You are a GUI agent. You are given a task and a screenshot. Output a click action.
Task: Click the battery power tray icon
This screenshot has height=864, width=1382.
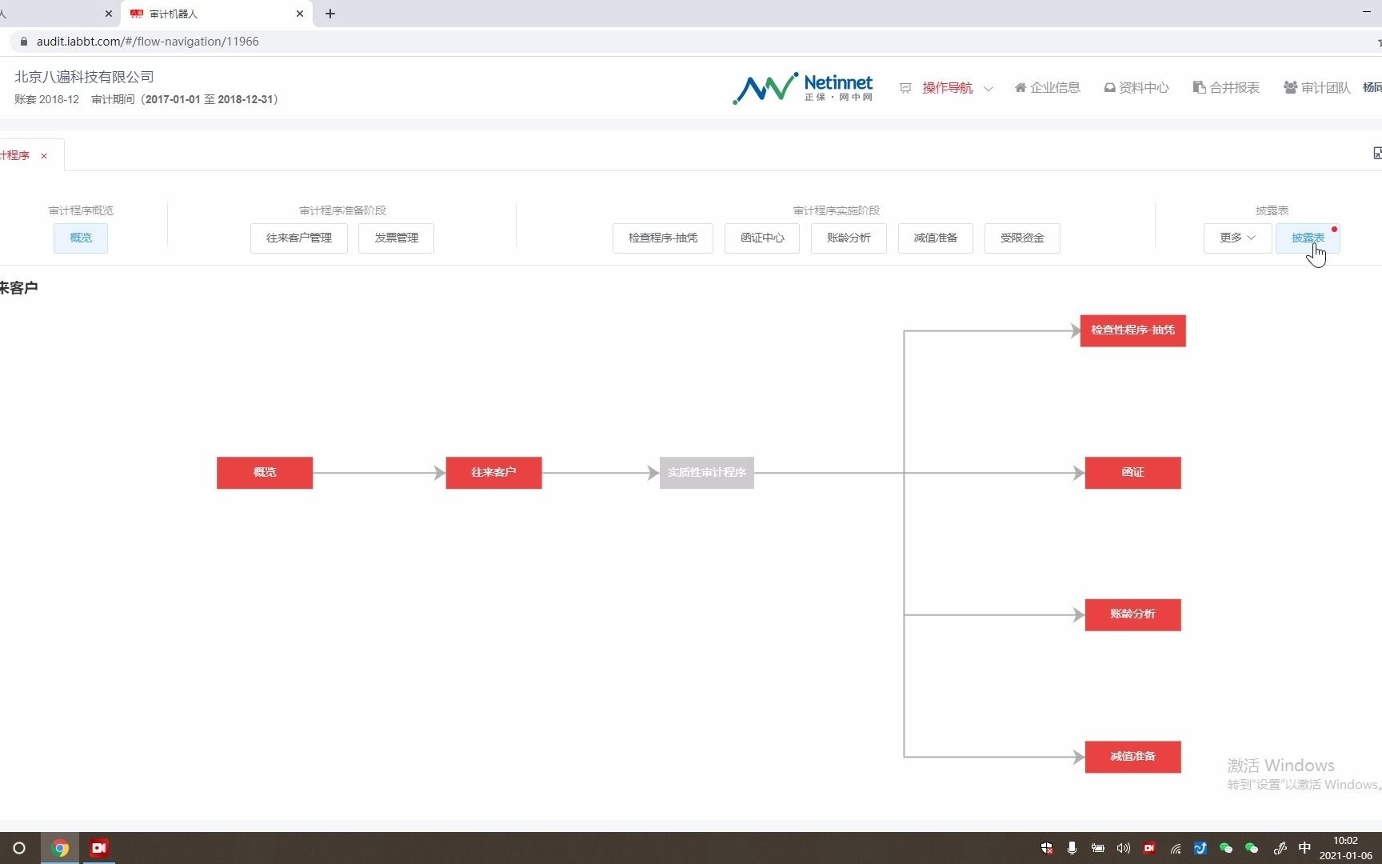coord(1098,848)
